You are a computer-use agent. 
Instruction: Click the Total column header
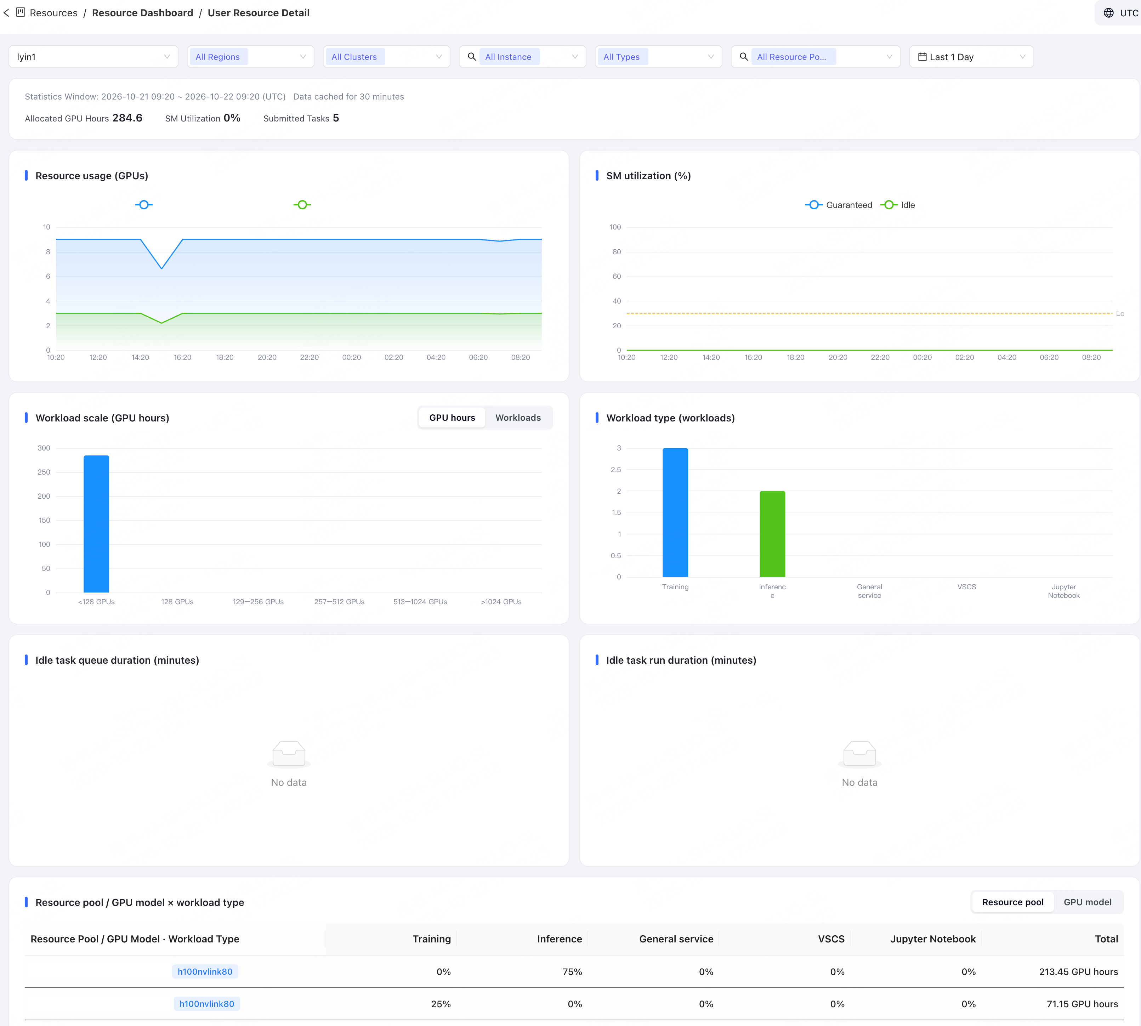pyautogui.click(x=1106, y=939)
